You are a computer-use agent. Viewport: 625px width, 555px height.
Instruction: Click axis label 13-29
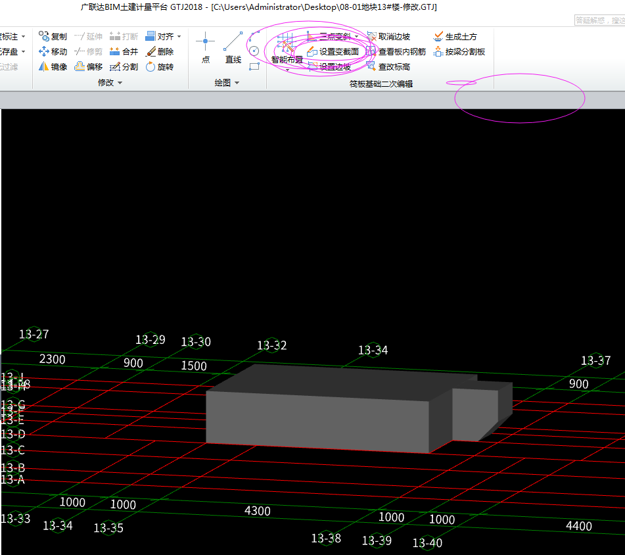(150, 340)
